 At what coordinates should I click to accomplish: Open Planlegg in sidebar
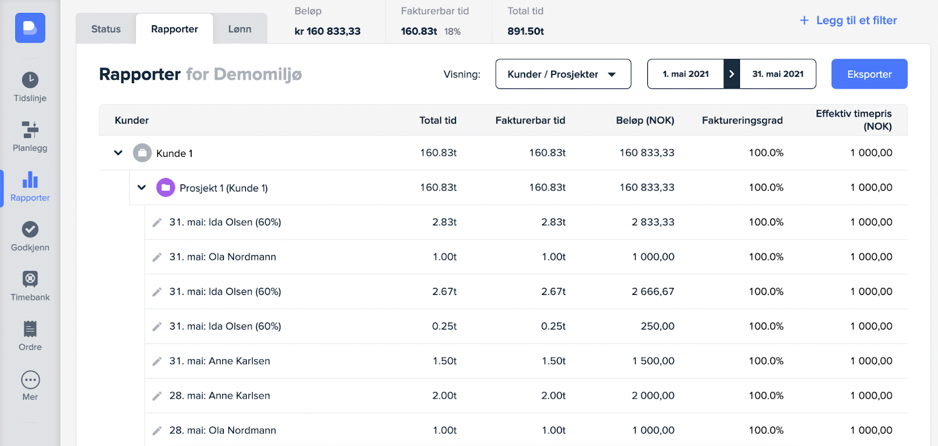coord(30,136)
